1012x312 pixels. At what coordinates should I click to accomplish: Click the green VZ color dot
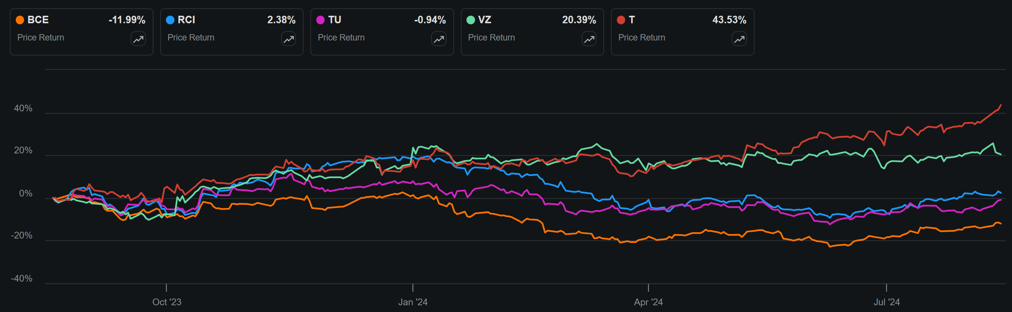(471, 20)
